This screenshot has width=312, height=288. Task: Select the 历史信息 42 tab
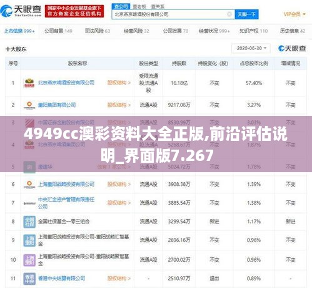tap(293, 31)
